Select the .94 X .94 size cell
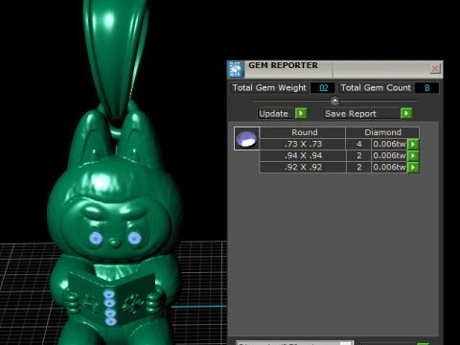Image resolution: width=460 pixels, height=345 pixels. [x=303, y=155]
